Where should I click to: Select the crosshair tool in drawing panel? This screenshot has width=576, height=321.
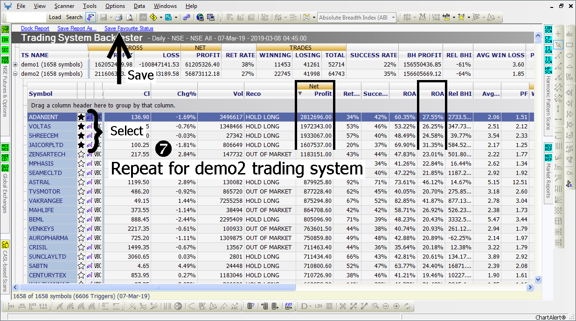click(559, 34)
